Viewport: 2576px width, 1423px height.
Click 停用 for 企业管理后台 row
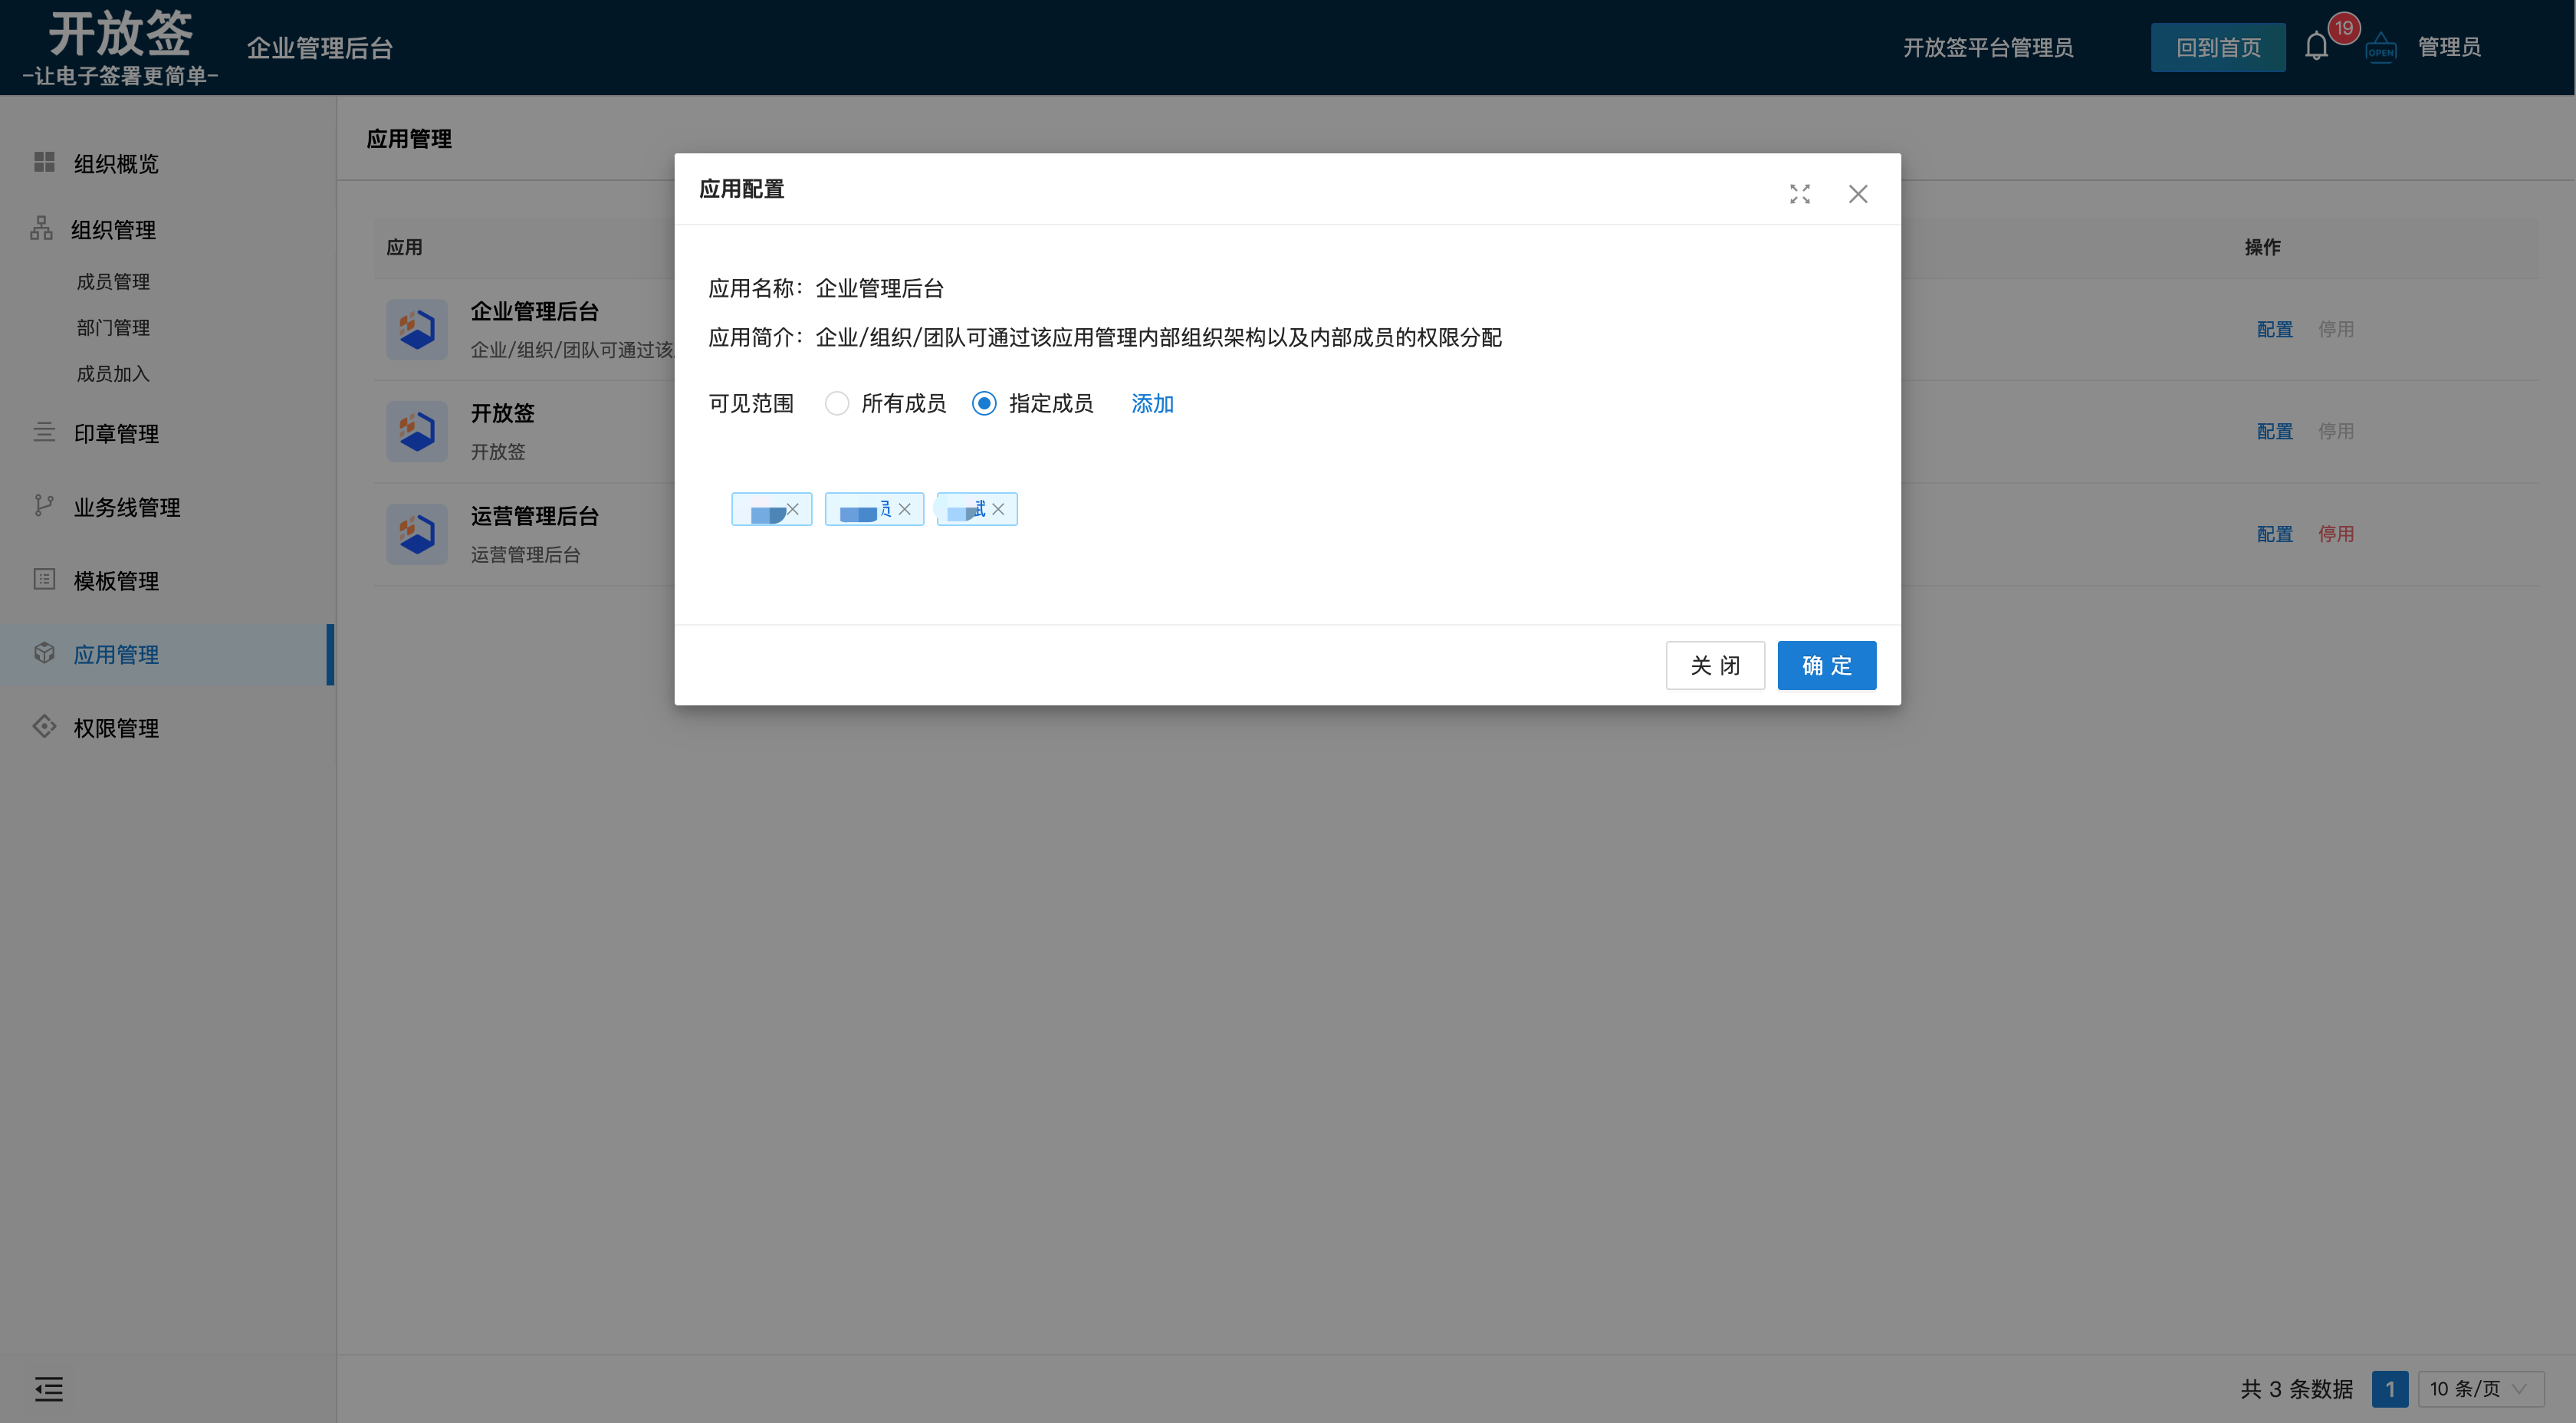(x=2336, y=329)
